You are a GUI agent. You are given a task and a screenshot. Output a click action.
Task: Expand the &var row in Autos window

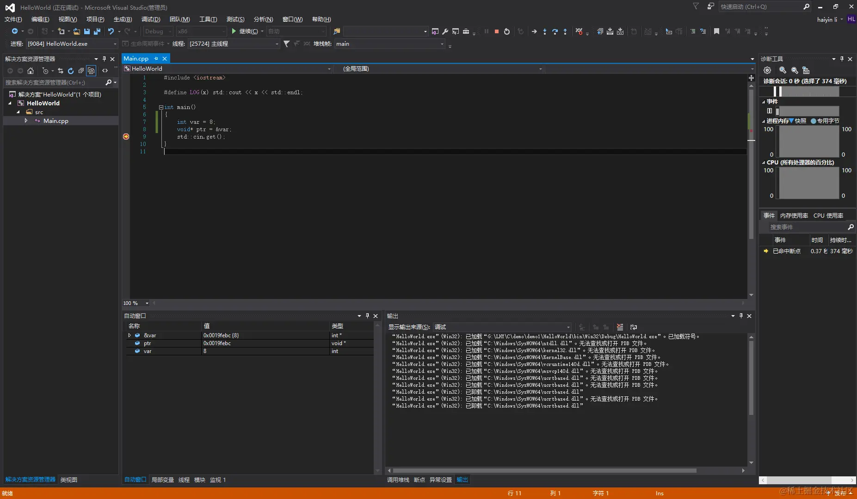pyautogui.click(x=129, y=335)
